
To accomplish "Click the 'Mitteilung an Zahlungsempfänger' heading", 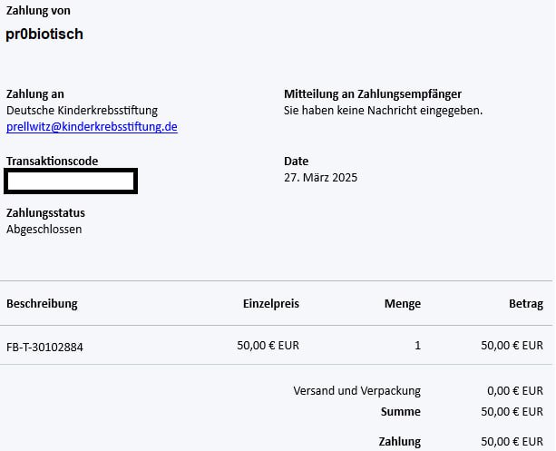I will pos(373,93).
